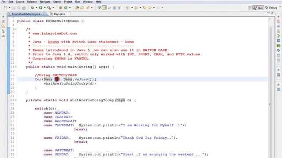Click the Back navigation arrow icon
This screenshot has height=158, width=282.
[150, 8]
